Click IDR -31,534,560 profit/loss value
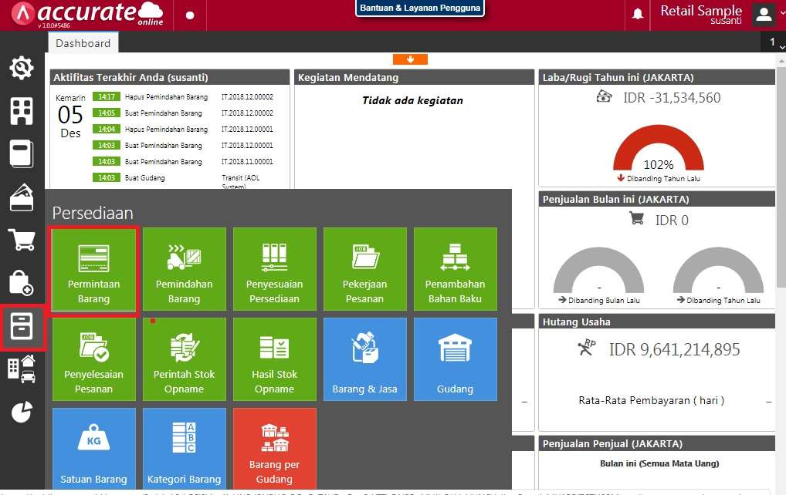The image size is (786, 495). [x=672, y=98]
